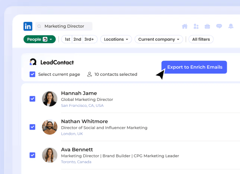Click the LeadContact brand name text
Image resolution: width=240 pixels, height=174 pixels.
pos(57,63)
